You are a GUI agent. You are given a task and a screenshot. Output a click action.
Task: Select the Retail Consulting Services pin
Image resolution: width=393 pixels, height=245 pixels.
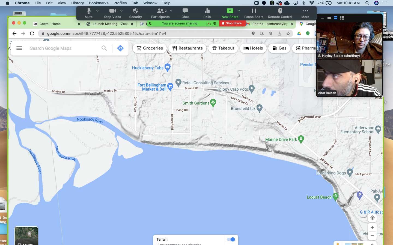coord(178,82)
